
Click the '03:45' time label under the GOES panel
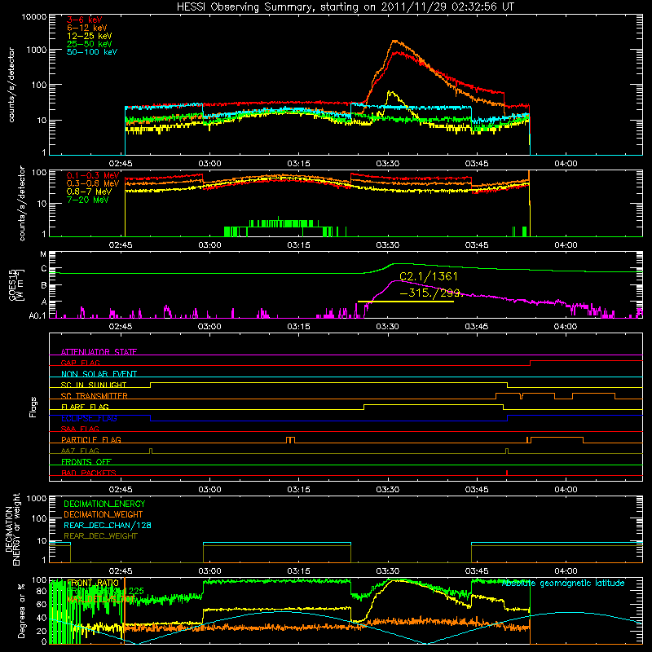pyautogui.click(x=477, y=327)
